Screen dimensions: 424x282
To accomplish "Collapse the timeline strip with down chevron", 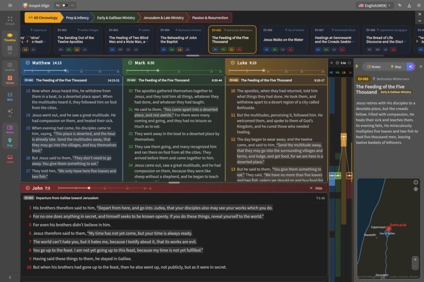I will tap(419, 21).
